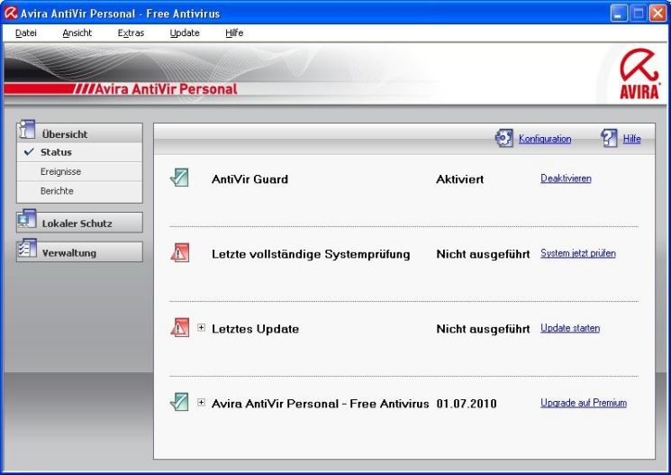The width and height of the screenshot is (671, 475).
Task: Click the Übersicht info icon
Action: pos(26,130)
